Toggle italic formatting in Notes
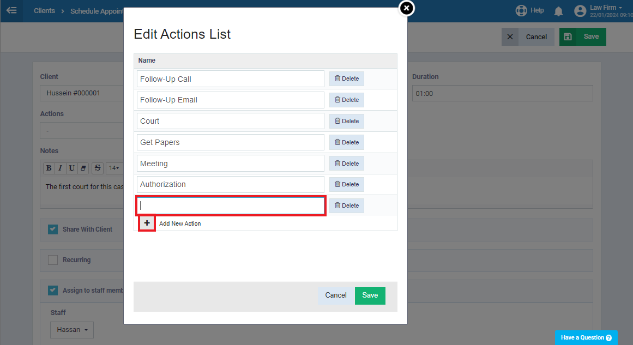The height and width of the screenshot is (345, 633). click(60, 168)
